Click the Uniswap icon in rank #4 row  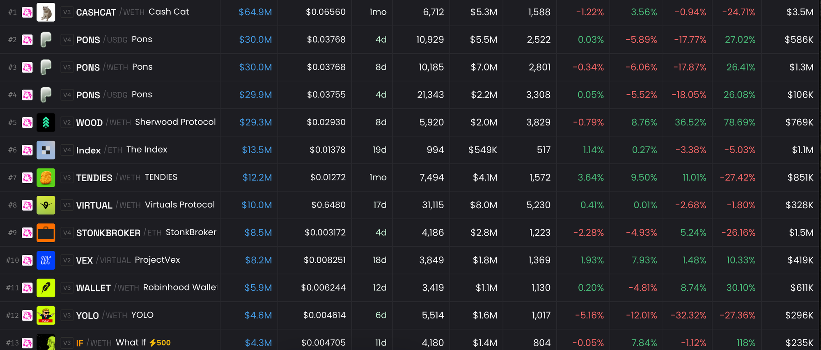(28, 95)
